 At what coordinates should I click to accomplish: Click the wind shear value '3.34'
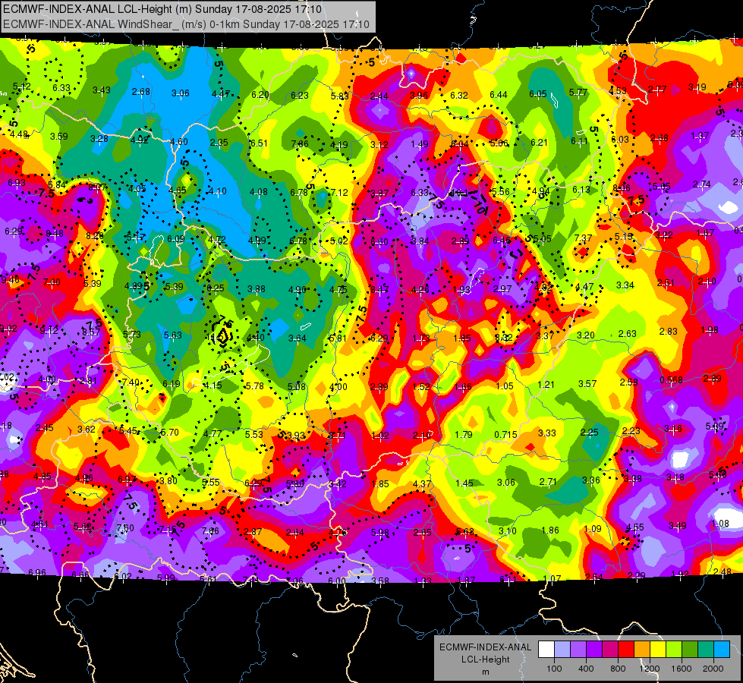[625, 285]
